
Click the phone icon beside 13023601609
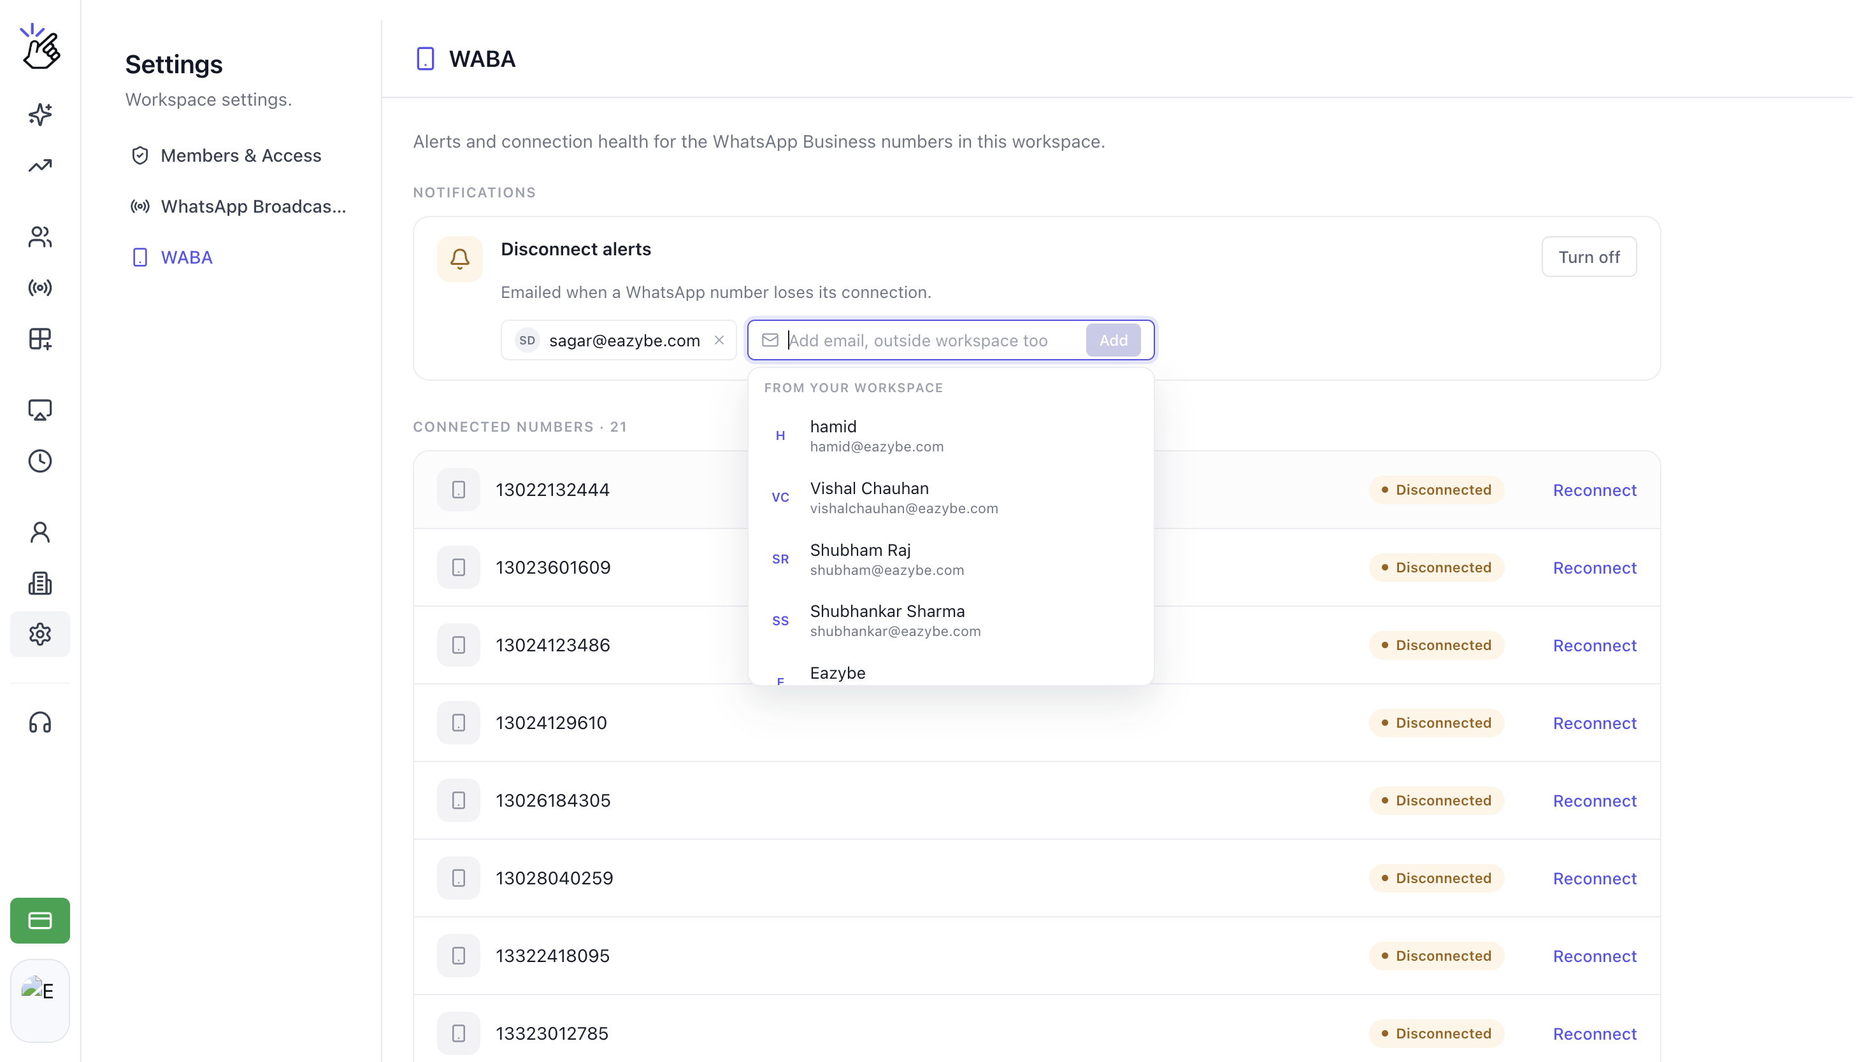click(x=458, y=567)
